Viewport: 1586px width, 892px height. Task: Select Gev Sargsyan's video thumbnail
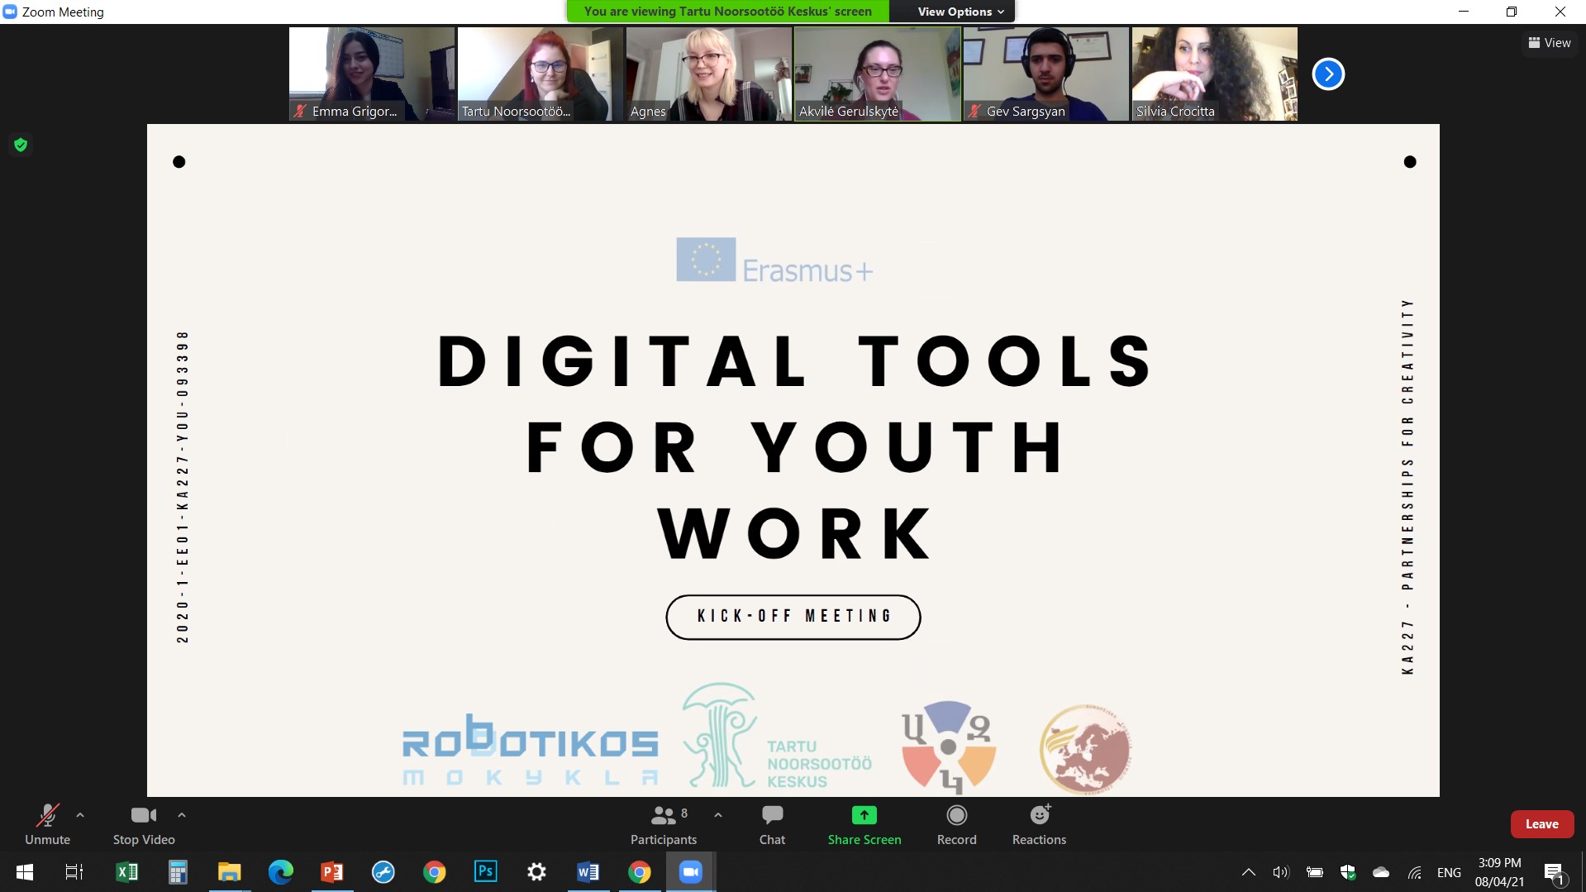(x=1046, y=74)
